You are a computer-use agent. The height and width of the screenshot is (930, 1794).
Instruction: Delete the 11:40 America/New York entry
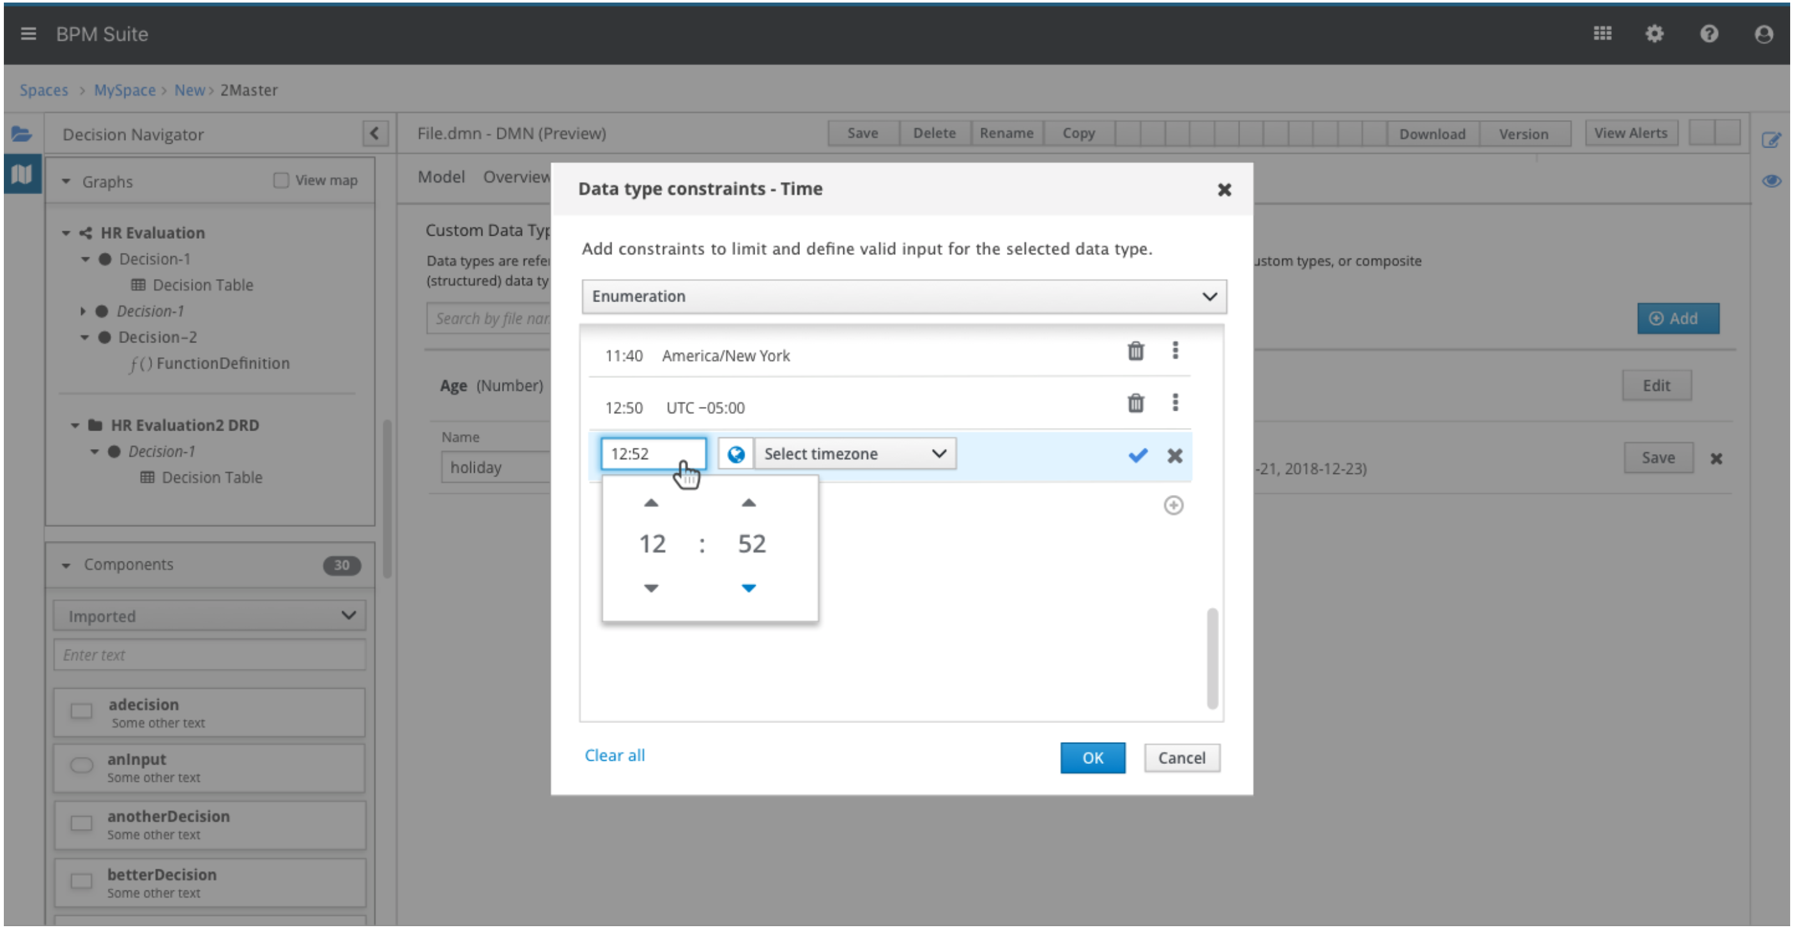pyautogui.click(x=1135, y=351)
